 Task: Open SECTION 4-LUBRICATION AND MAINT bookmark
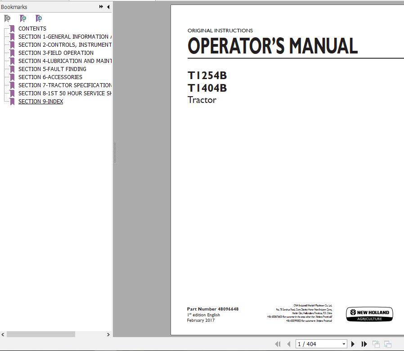click(x=65, y=61)
